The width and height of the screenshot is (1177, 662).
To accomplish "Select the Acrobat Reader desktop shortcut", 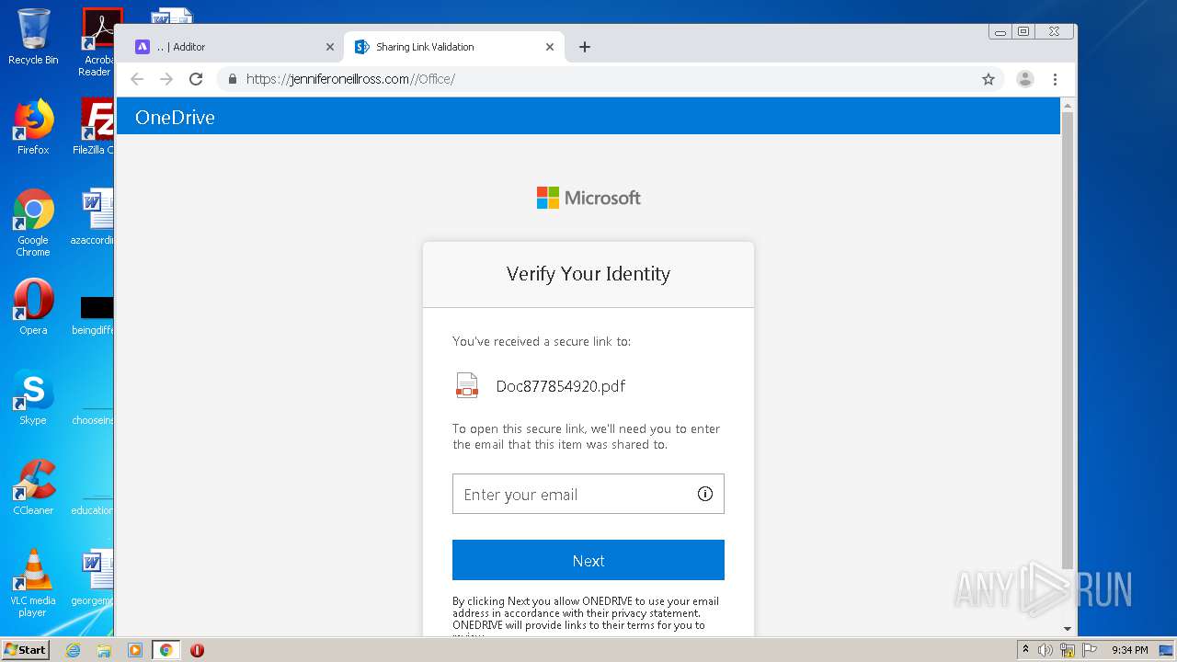I will (97, 42).
